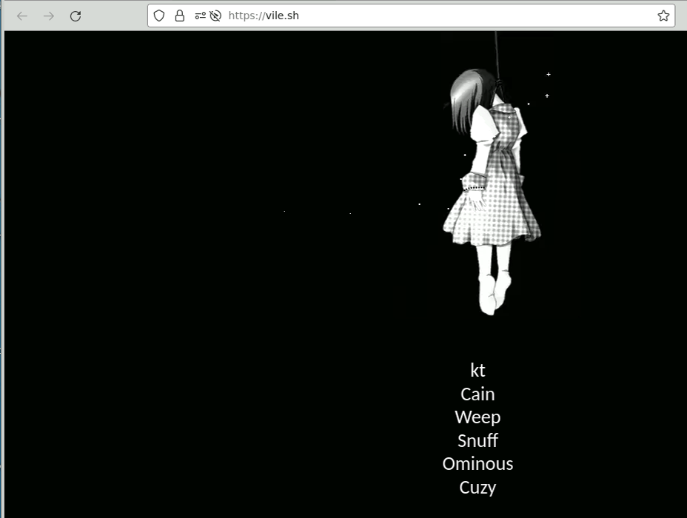Image resolution: width=687 pixels, height=518 pixels.
Task: Click the "Snuff" text link
Action: coord(477,441)
